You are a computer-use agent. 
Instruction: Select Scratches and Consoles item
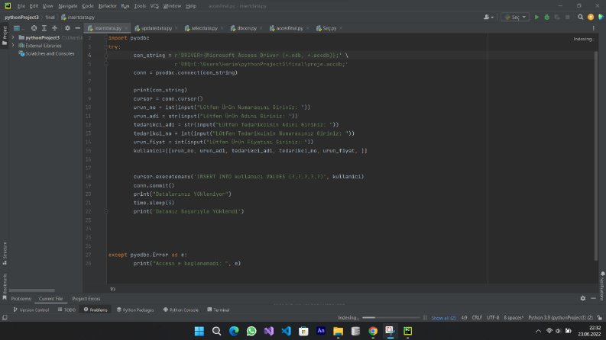coord(50,53)
